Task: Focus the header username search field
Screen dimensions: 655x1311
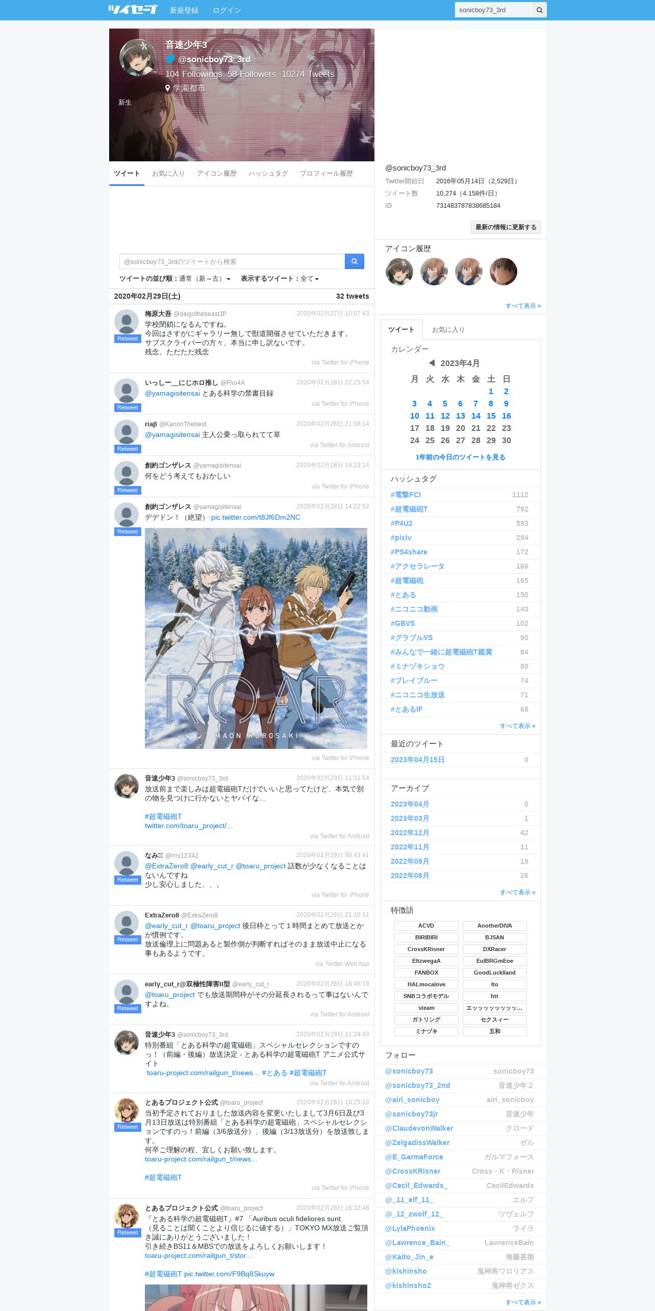Action: pos(494,10)
